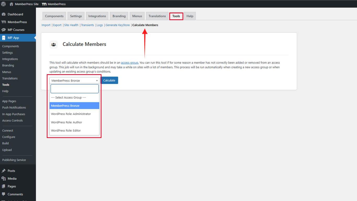The width and height of the screenshot is (357, 201).
Task: Open the Site Health sub-link
Action: tap(71, 25)
